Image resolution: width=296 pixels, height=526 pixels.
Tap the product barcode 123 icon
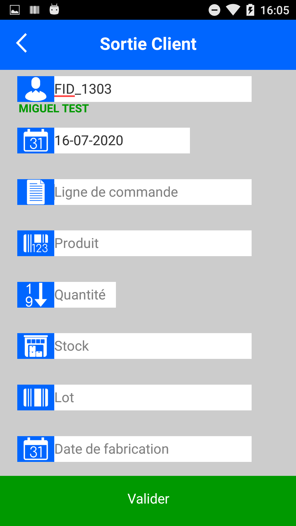36,243
